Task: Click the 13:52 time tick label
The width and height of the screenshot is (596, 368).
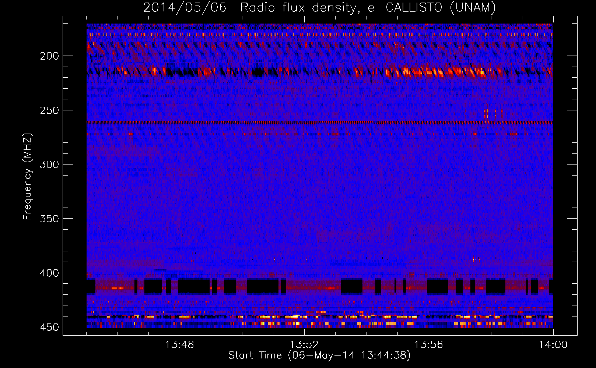Action: coord(304,345)
